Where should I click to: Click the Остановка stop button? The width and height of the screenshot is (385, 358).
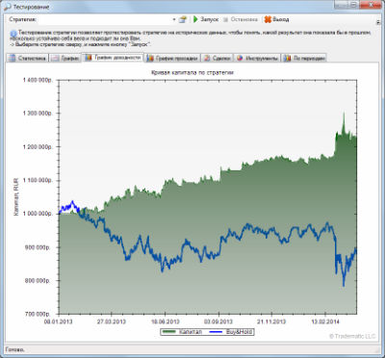tap(241, 19)
